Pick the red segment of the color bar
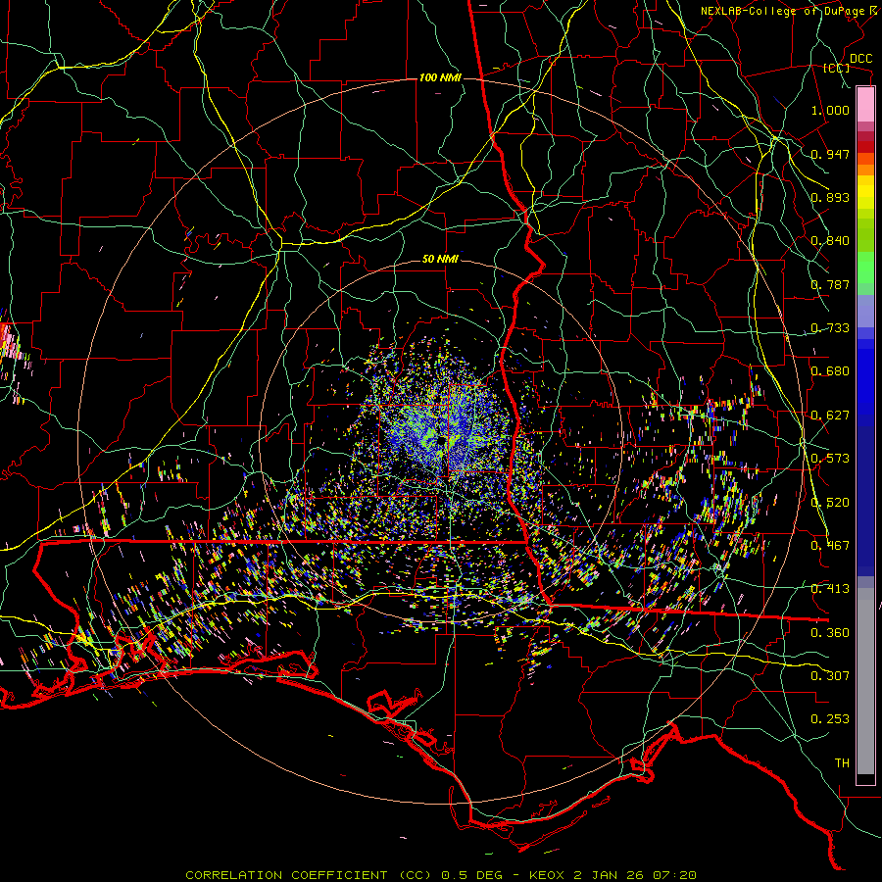This screenshot has height=882, width=882. pyautogui.click(x=865, y=147)
